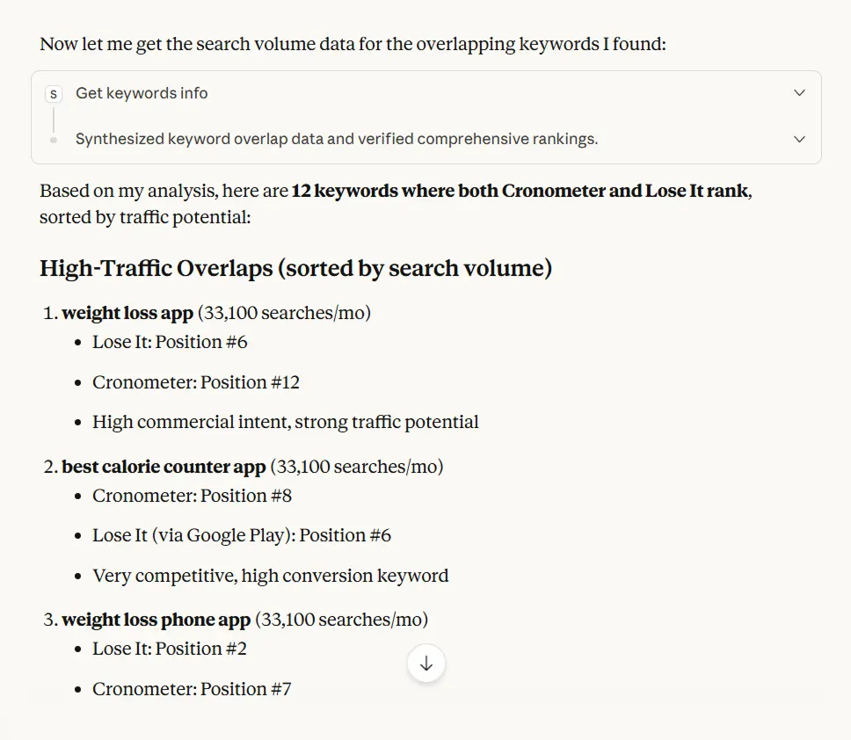Image resolution: width=851 pixels, height=740 pixels.
Task: Click the small step dot before Synthesized keyword text
Action: 54,140
